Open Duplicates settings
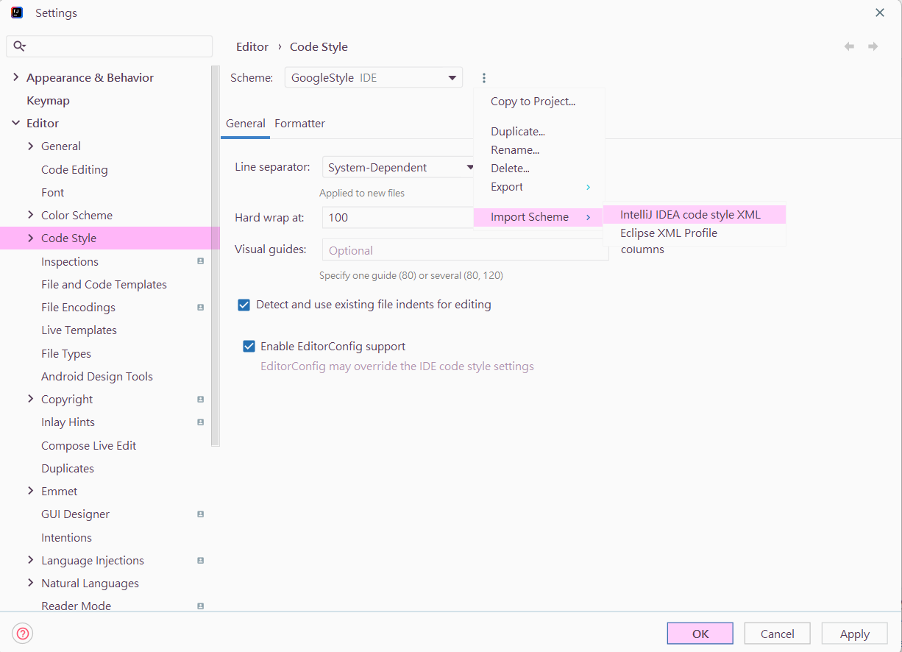902x652 pixels. click(x=68, y=468)
